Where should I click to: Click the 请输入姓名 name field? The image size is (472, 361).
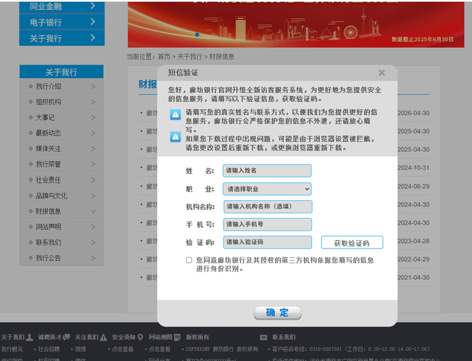point(267,170)
